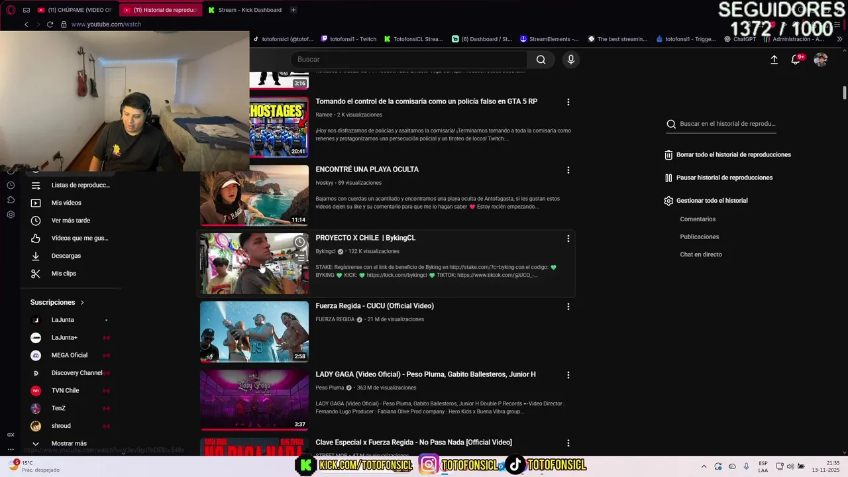Open taskbar volume speaker icon
The width and height of the screenshot is (848, 477).
click(792, 466)
